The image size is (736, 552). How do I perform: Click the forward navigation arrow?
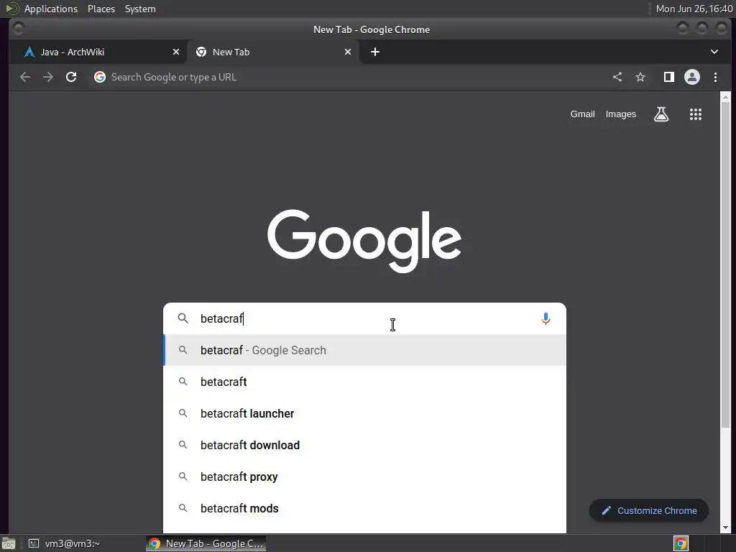pyautogui.click(x=48, y=77)
